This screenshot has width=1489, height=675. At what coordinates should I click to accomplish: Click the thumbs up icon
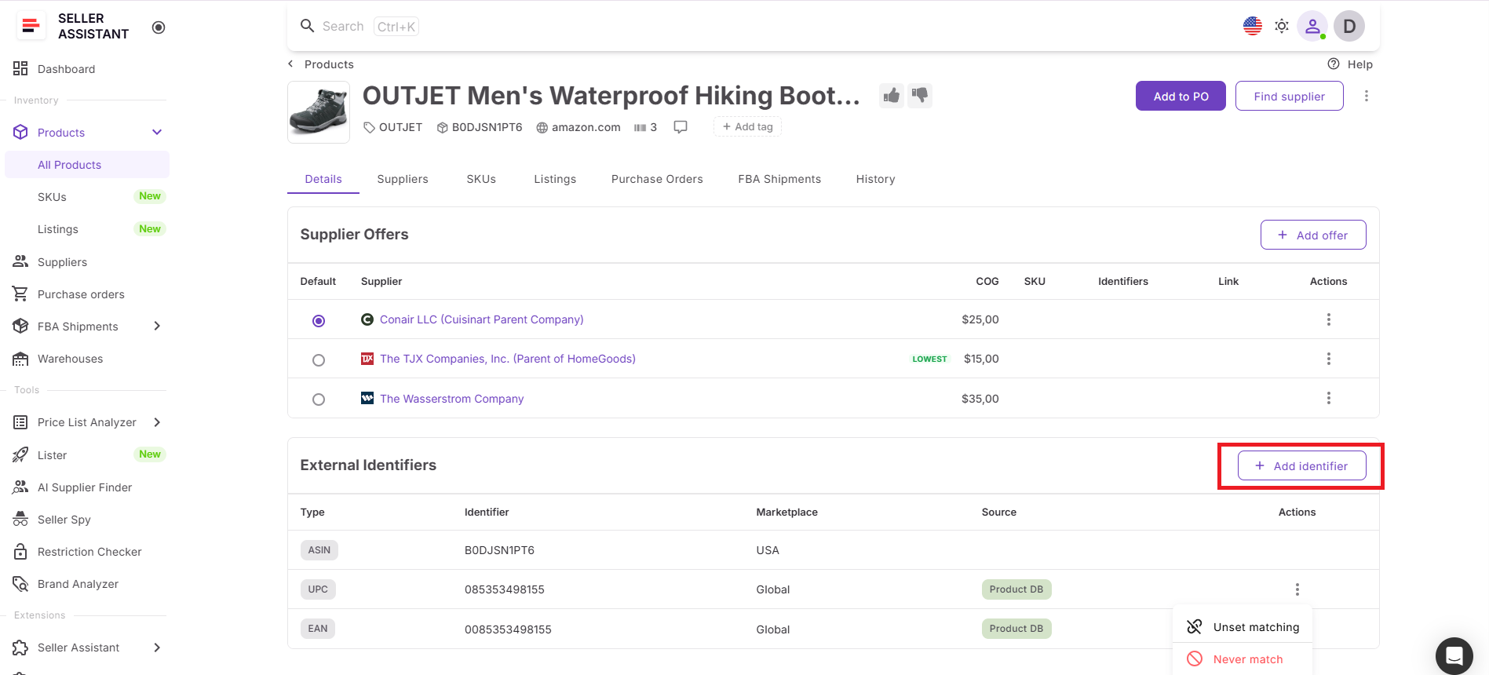(892, 96)
